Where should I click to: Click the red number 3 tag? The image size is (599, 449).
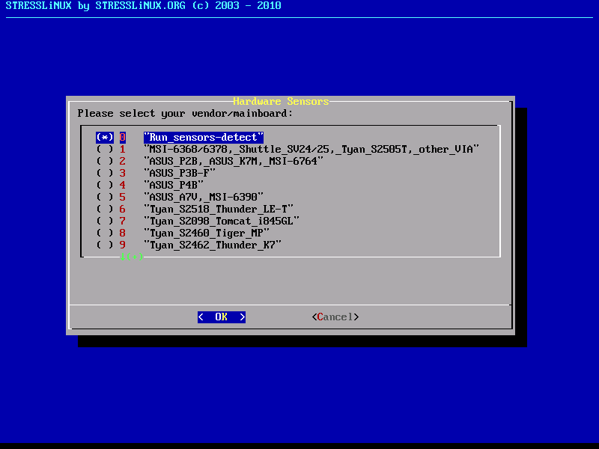pyautogui.click(x=123, y=174)
